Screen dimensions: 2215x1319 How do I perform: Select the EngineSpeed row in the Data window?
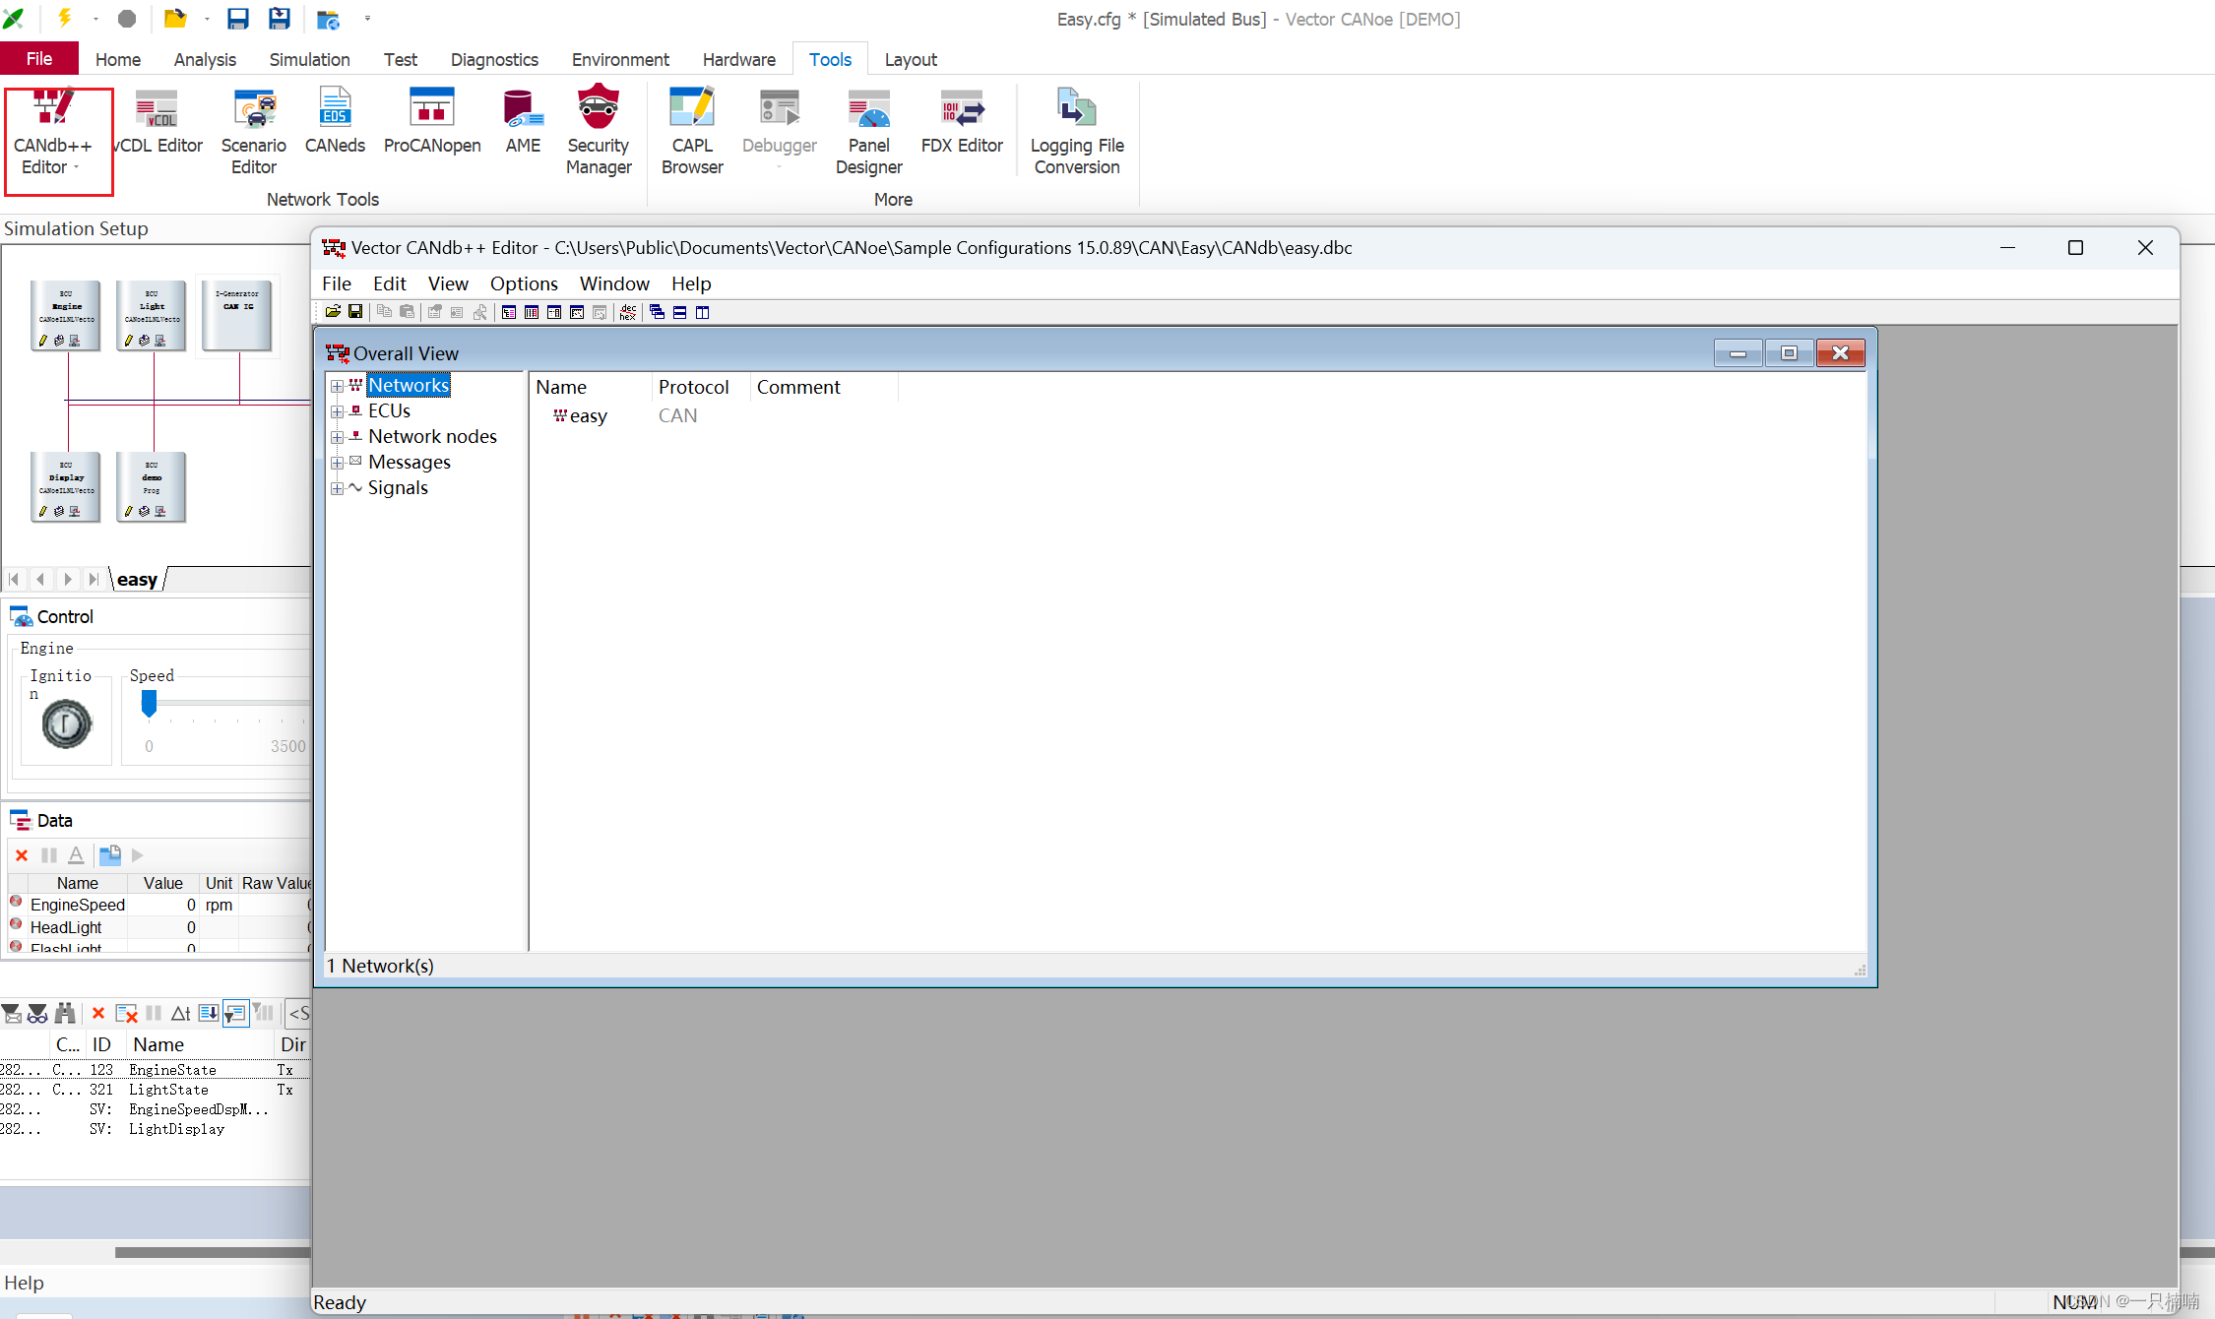[x=158, y=905]
